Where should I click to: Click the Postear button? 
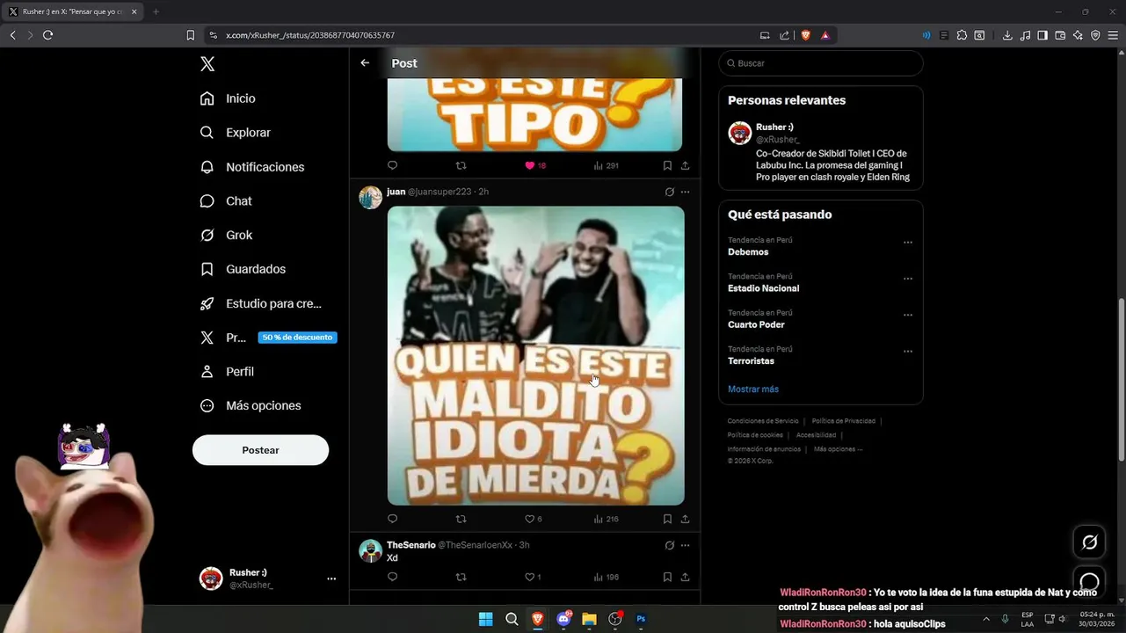click(x=260, y=450)
